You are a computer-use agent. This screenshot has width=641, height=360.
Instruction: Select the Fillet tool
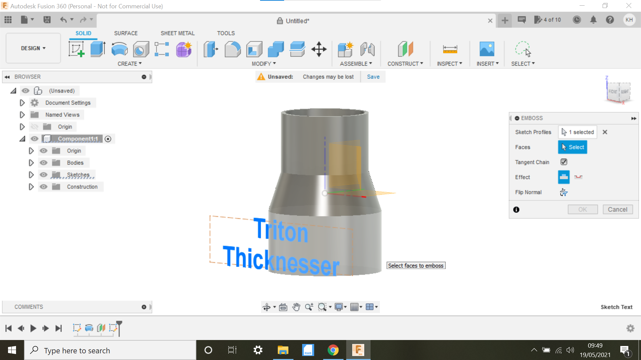click(x=233, y=49)
